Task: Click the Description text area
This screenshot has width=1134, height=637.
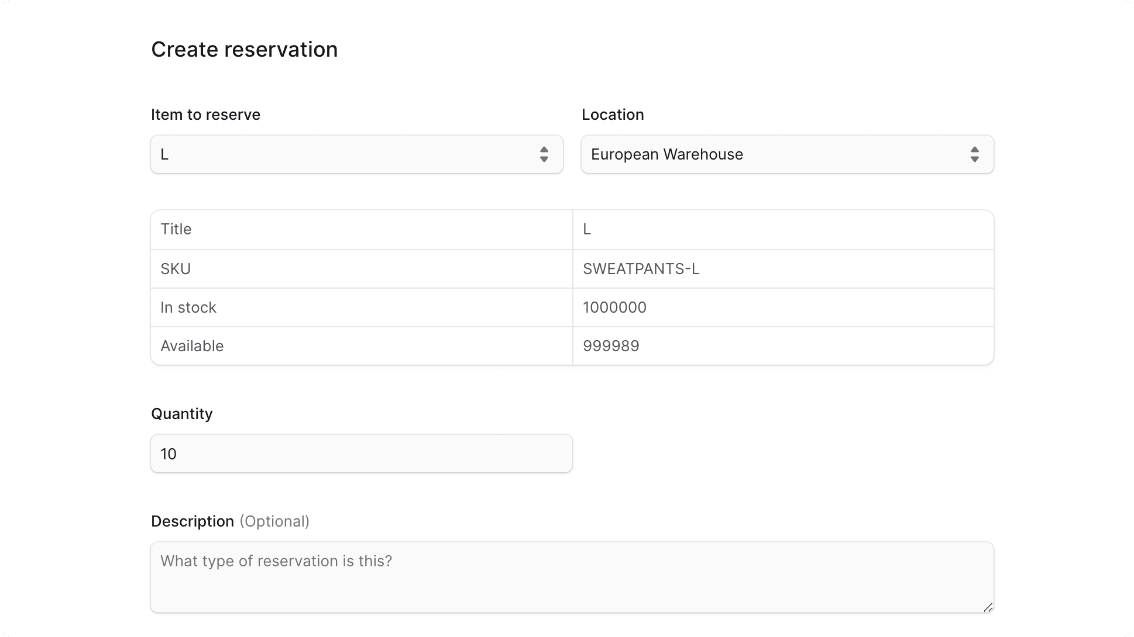Action: point(572,577)
